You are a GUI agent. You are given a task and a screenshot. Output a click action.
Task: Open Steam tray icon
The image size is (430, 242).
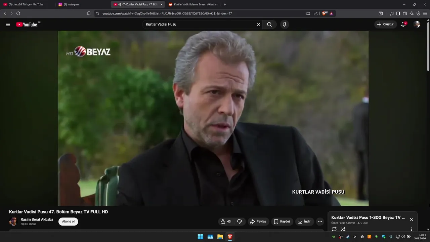[348, 237]
